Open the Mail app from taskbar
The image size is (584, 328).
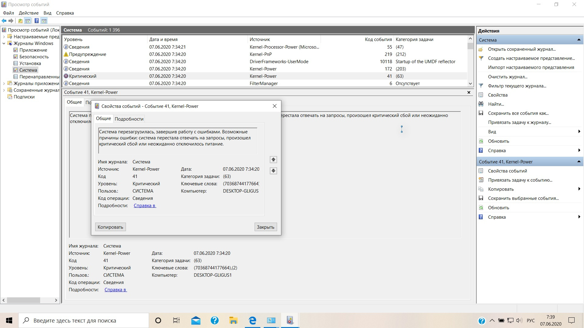point(196,320)
